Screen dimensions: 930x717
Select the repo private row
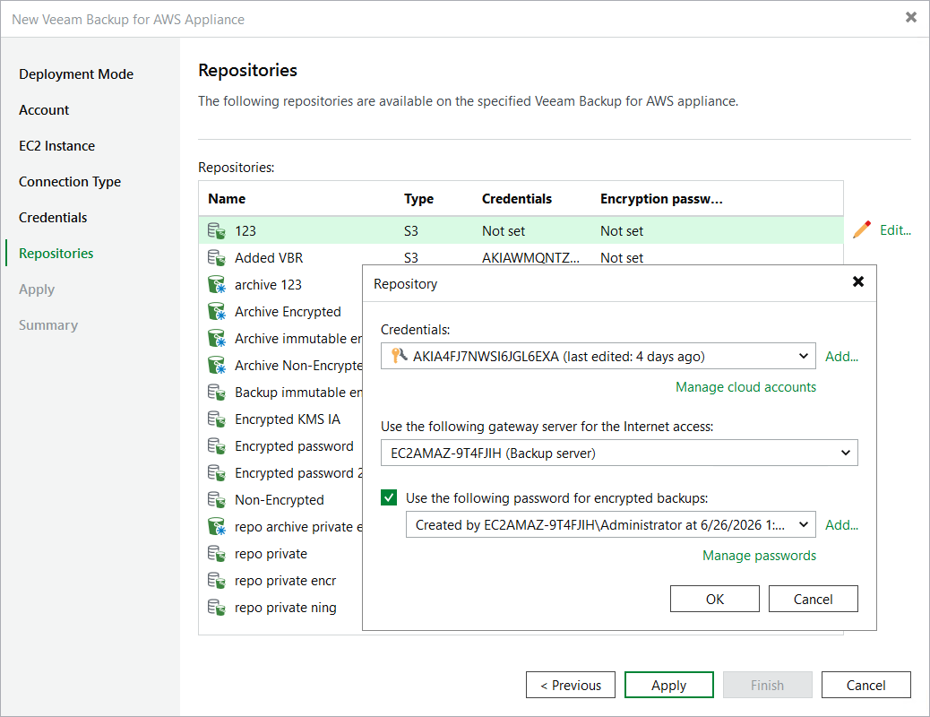[x=280, y=554]
